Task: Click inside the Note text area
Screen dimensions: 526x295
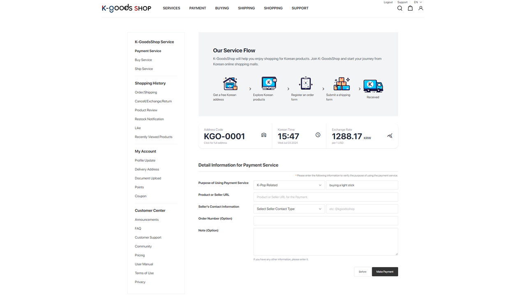Action: pyautogui.click(x=325, y=242)
